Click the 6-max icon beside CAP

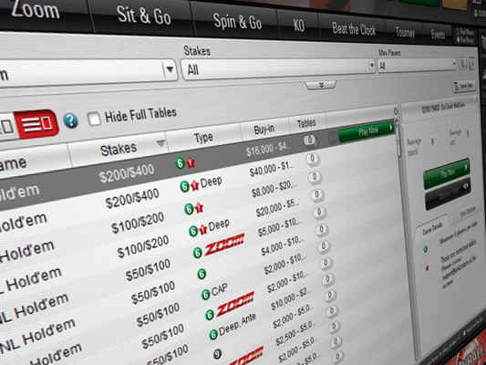pyautogui.click(x=205, y=295)
